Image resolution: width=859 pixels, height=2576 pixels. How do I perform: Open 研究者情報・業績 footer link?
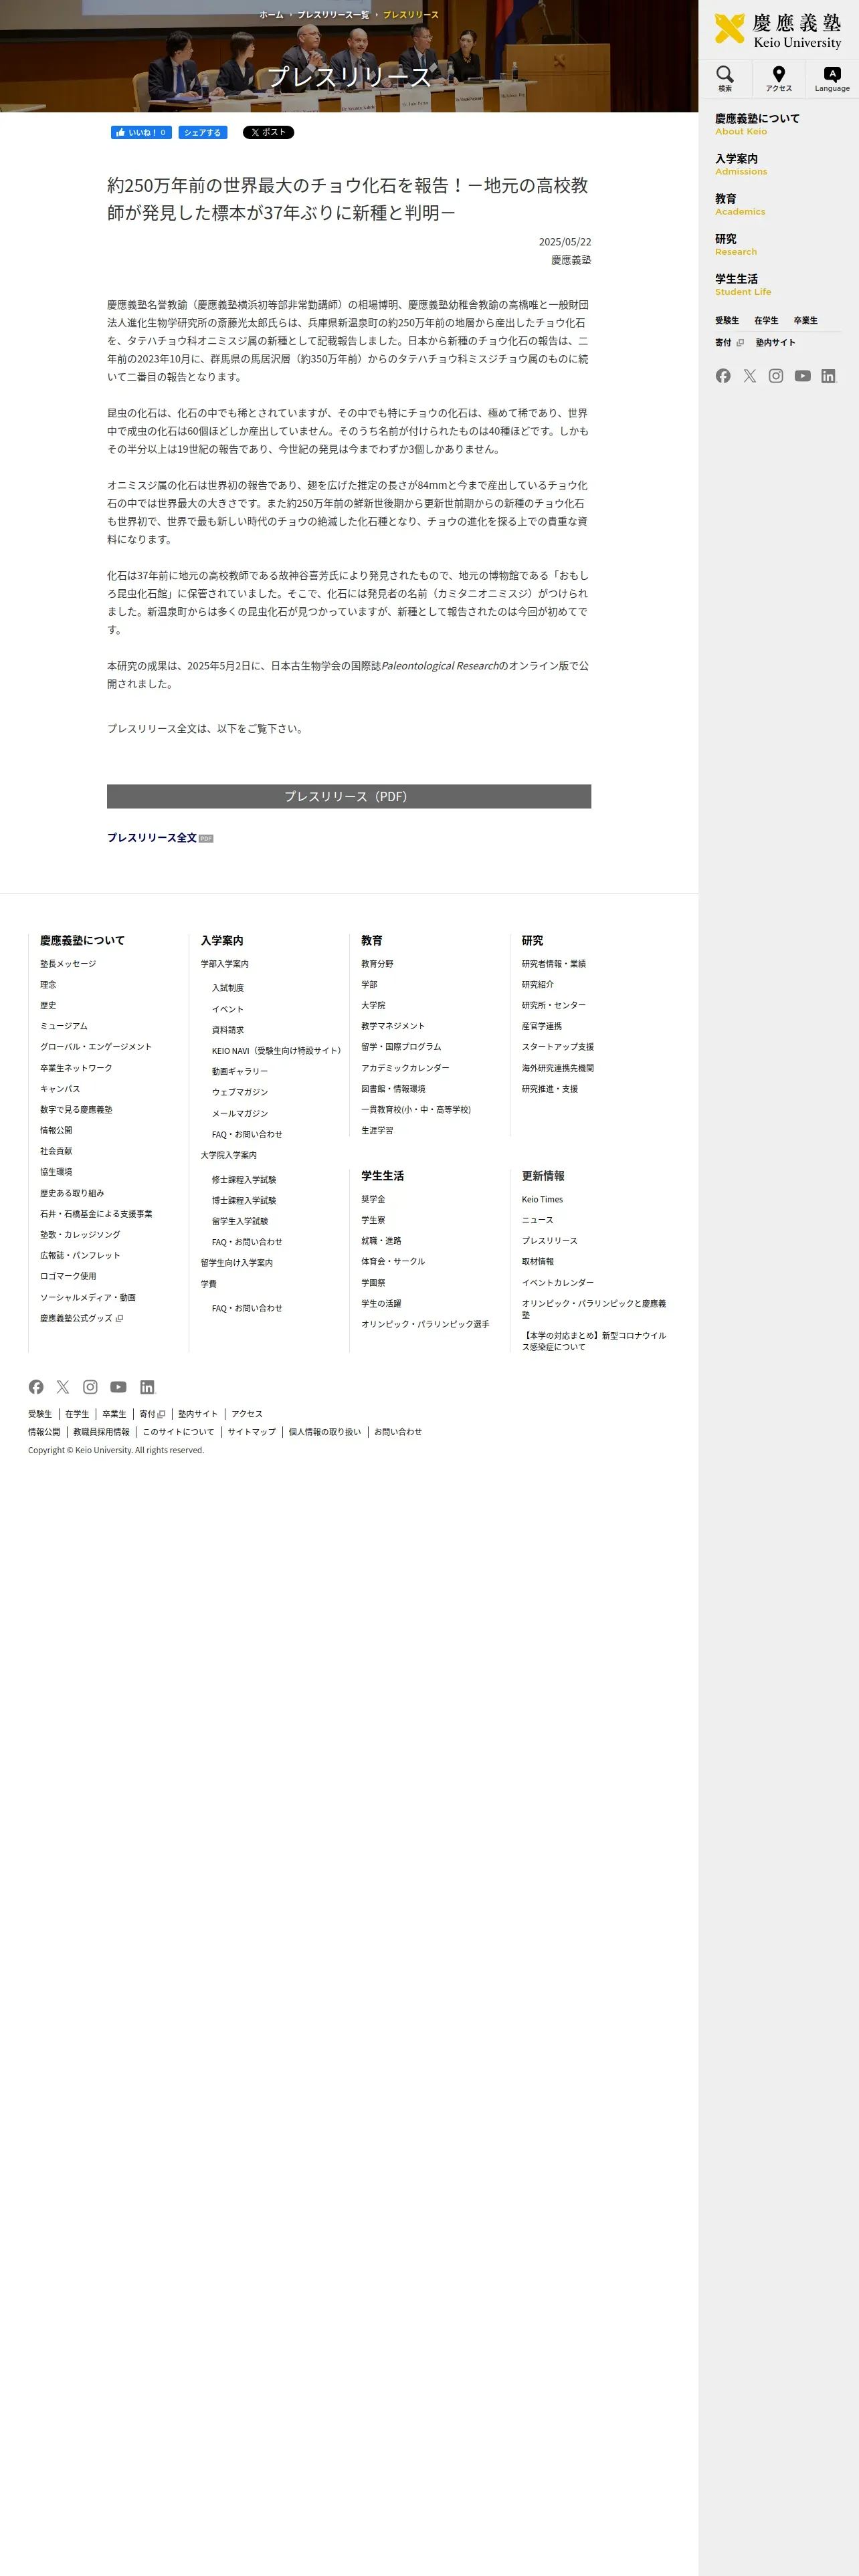(554, 964)
